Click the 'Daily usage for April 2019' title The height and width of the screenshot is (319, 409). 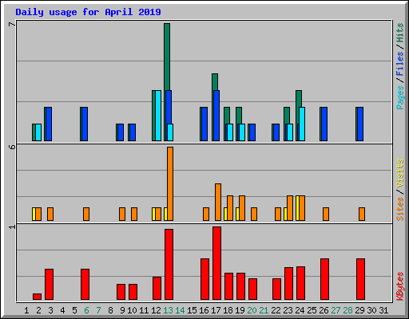(88, 12)
